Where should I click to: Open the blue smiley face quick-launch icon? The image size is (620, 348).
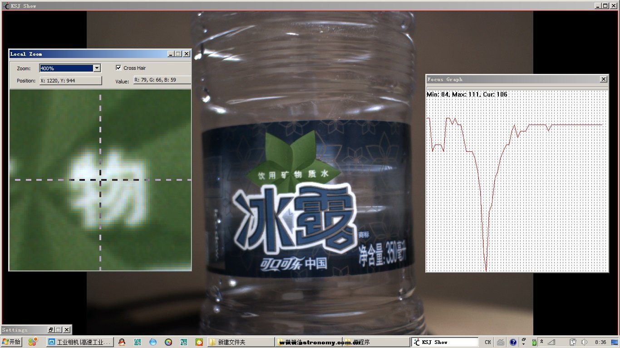pyautogui.click(x=153, y=342)
